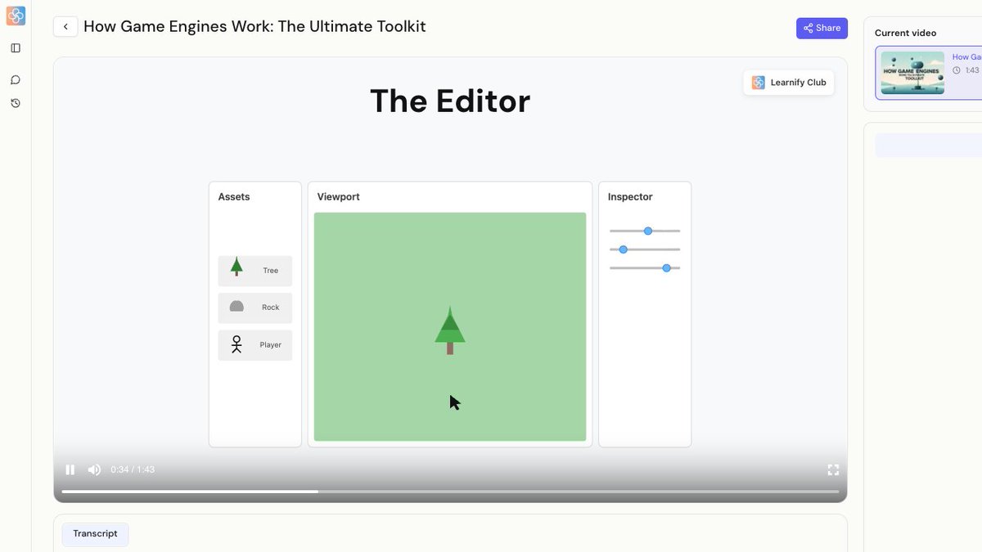This screenshot has height=552, width=982.
Task: Click the 'Assets' panel label
Action: coord(234,197)
